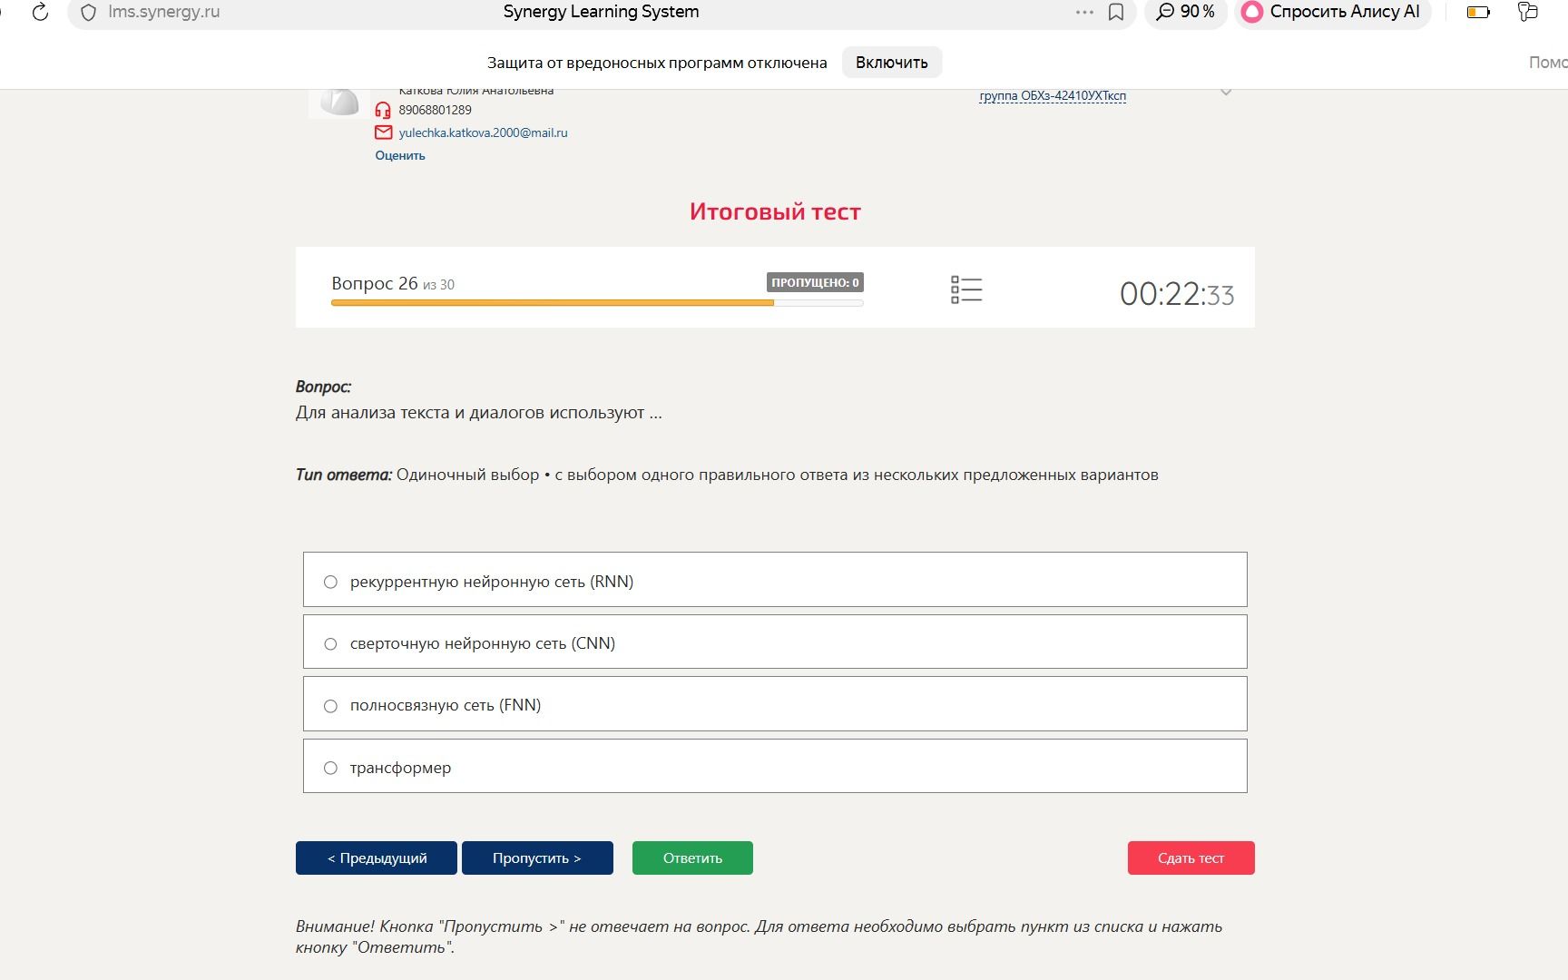This screenshot has height=980, width=1568.
Task: Click the red envelope email icon
Action: [x=384, y=132]
